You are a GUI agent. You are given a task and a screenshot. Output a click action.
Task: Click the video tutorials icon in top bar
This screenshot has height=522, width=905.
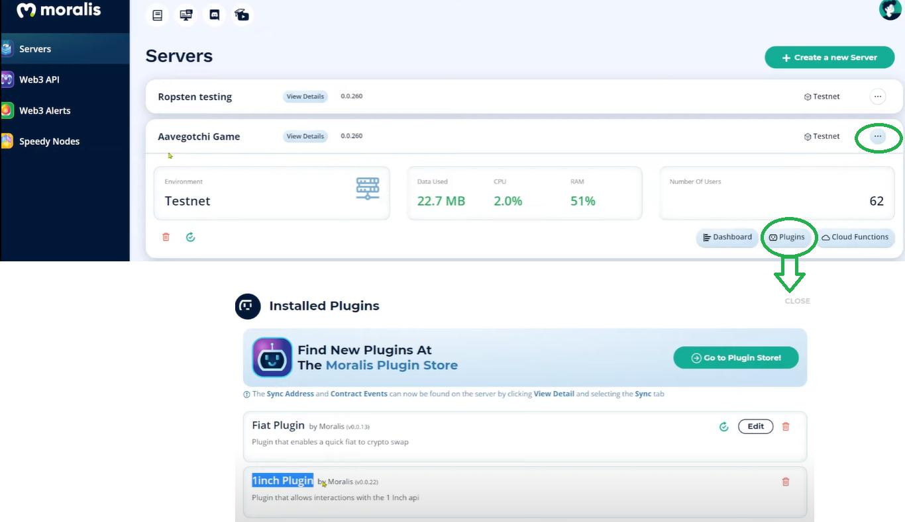pyautogui.click(x=242, y=15)
